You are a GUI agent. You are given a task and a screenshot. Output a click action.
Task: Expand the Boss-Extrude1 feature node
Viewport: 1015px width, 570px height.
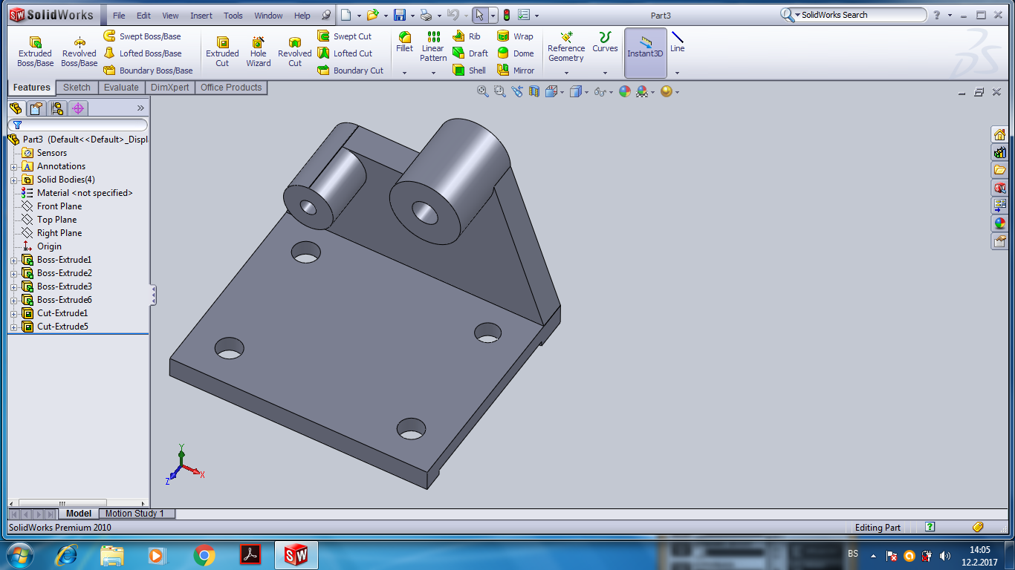point(13,260)
